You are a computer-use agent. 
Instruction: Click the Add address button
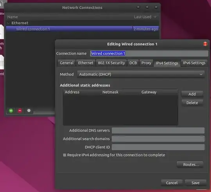(x=192, y=94)
